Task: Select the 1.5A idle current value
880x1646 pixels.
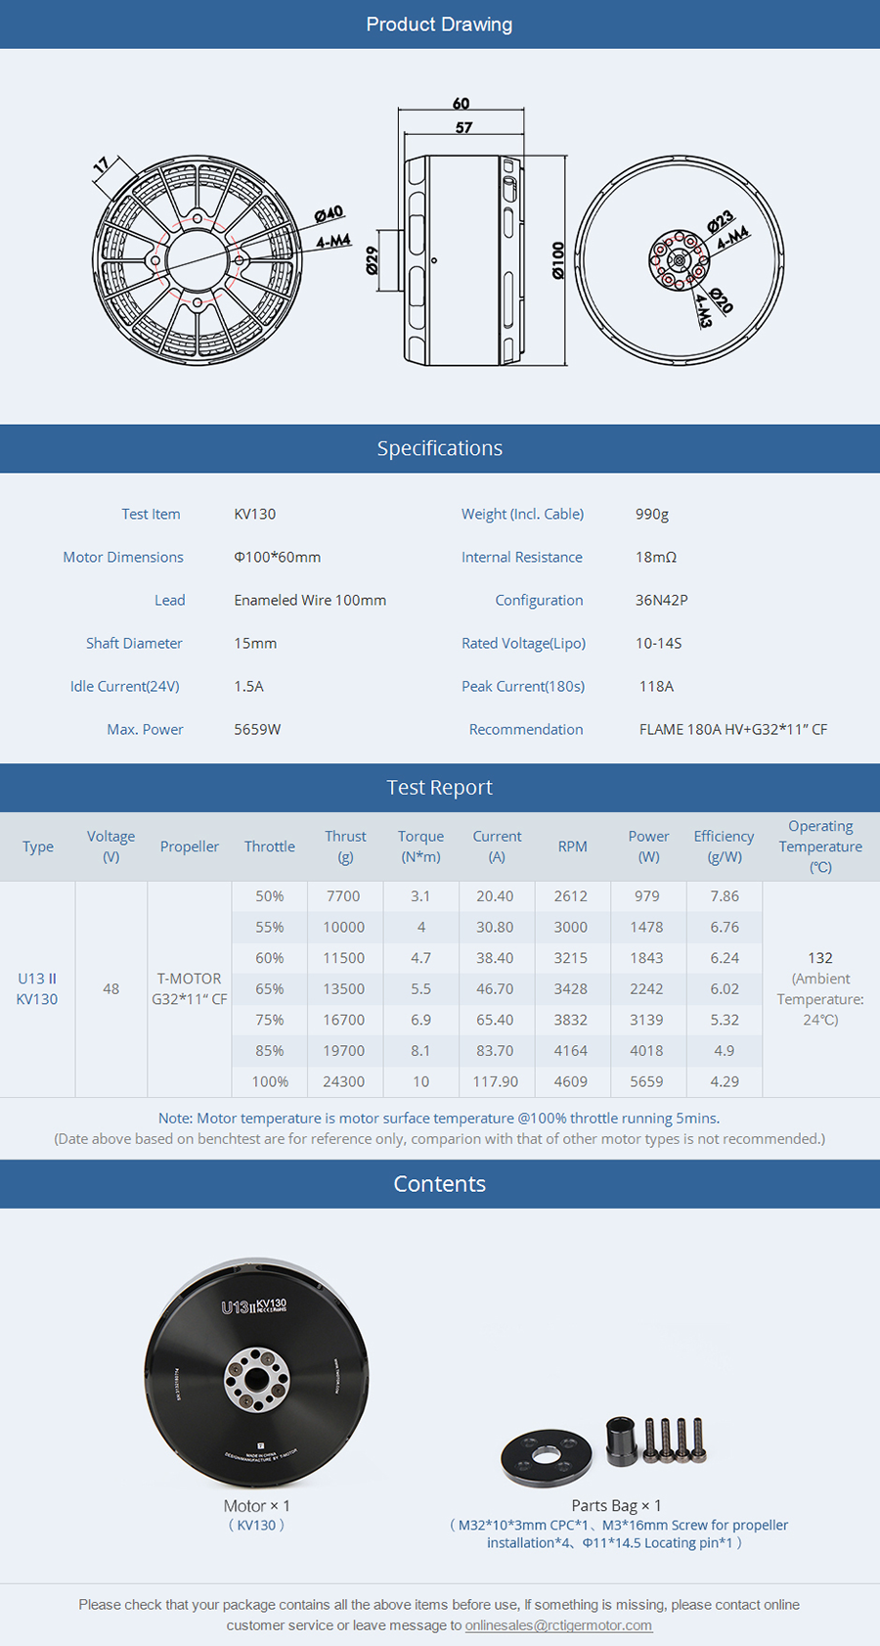Action: click(x=249, y=686)
